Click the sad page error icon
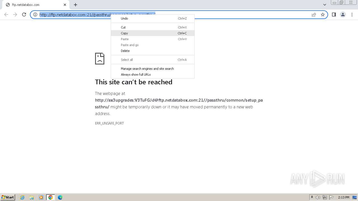The width and height of the screenshot is (358, 201). point(100,58)
